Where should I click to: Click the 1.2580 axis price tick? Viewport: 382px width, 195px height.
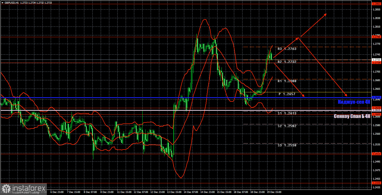click(377, 125)
